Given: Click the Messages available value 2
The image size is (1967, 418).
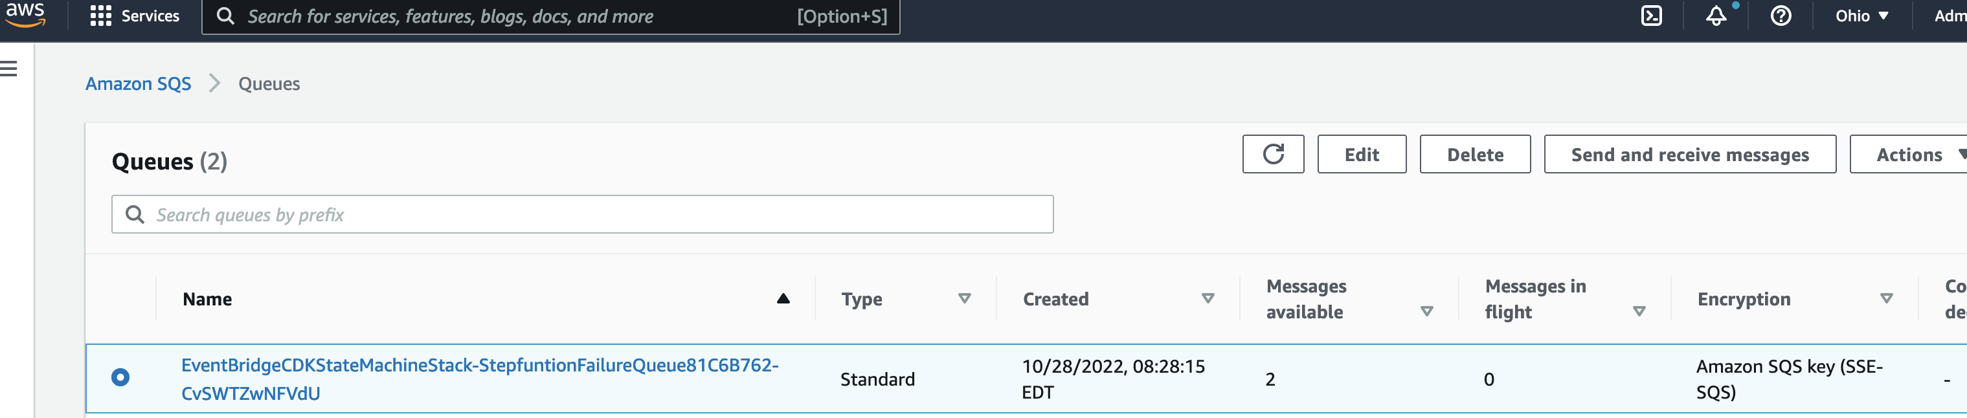Looking at the screenshot, I should click(1270, 379).
